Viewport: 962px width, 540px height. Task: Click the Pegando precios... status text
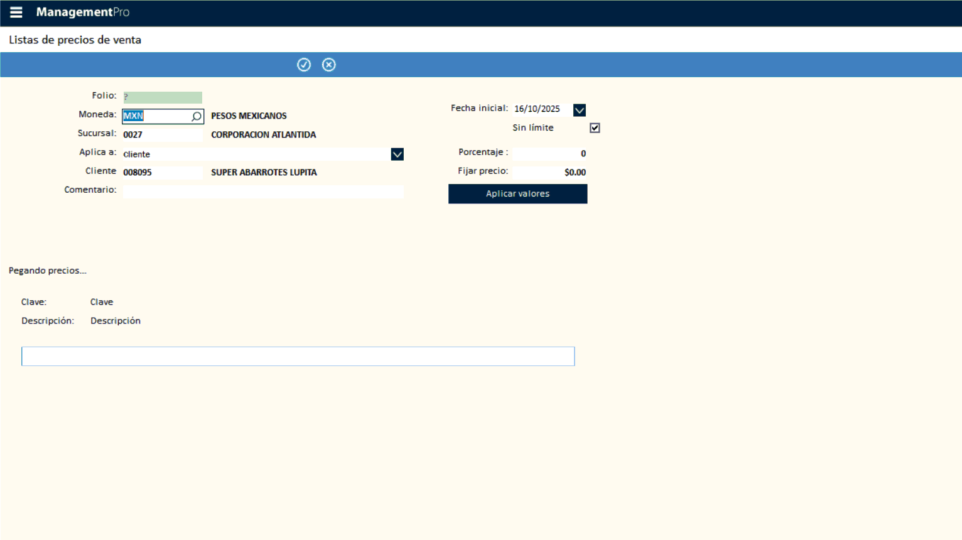pos(48,271)
